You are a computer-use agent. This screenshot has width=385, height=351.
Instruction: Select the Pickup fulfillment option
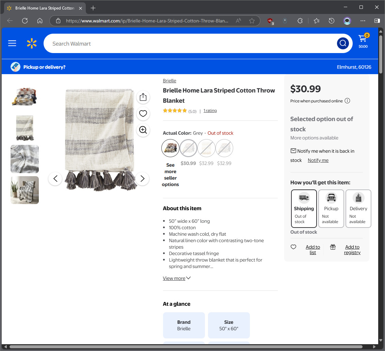click(331, 209)
